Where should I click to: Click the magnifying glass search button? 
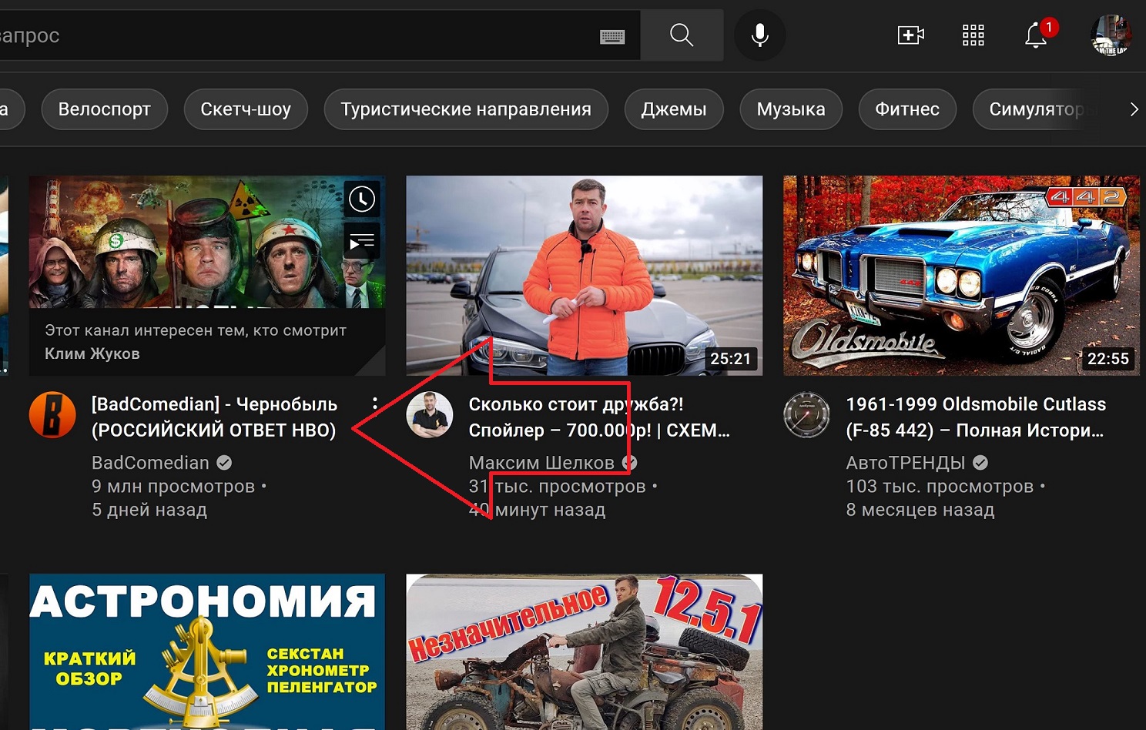(682, 35)
